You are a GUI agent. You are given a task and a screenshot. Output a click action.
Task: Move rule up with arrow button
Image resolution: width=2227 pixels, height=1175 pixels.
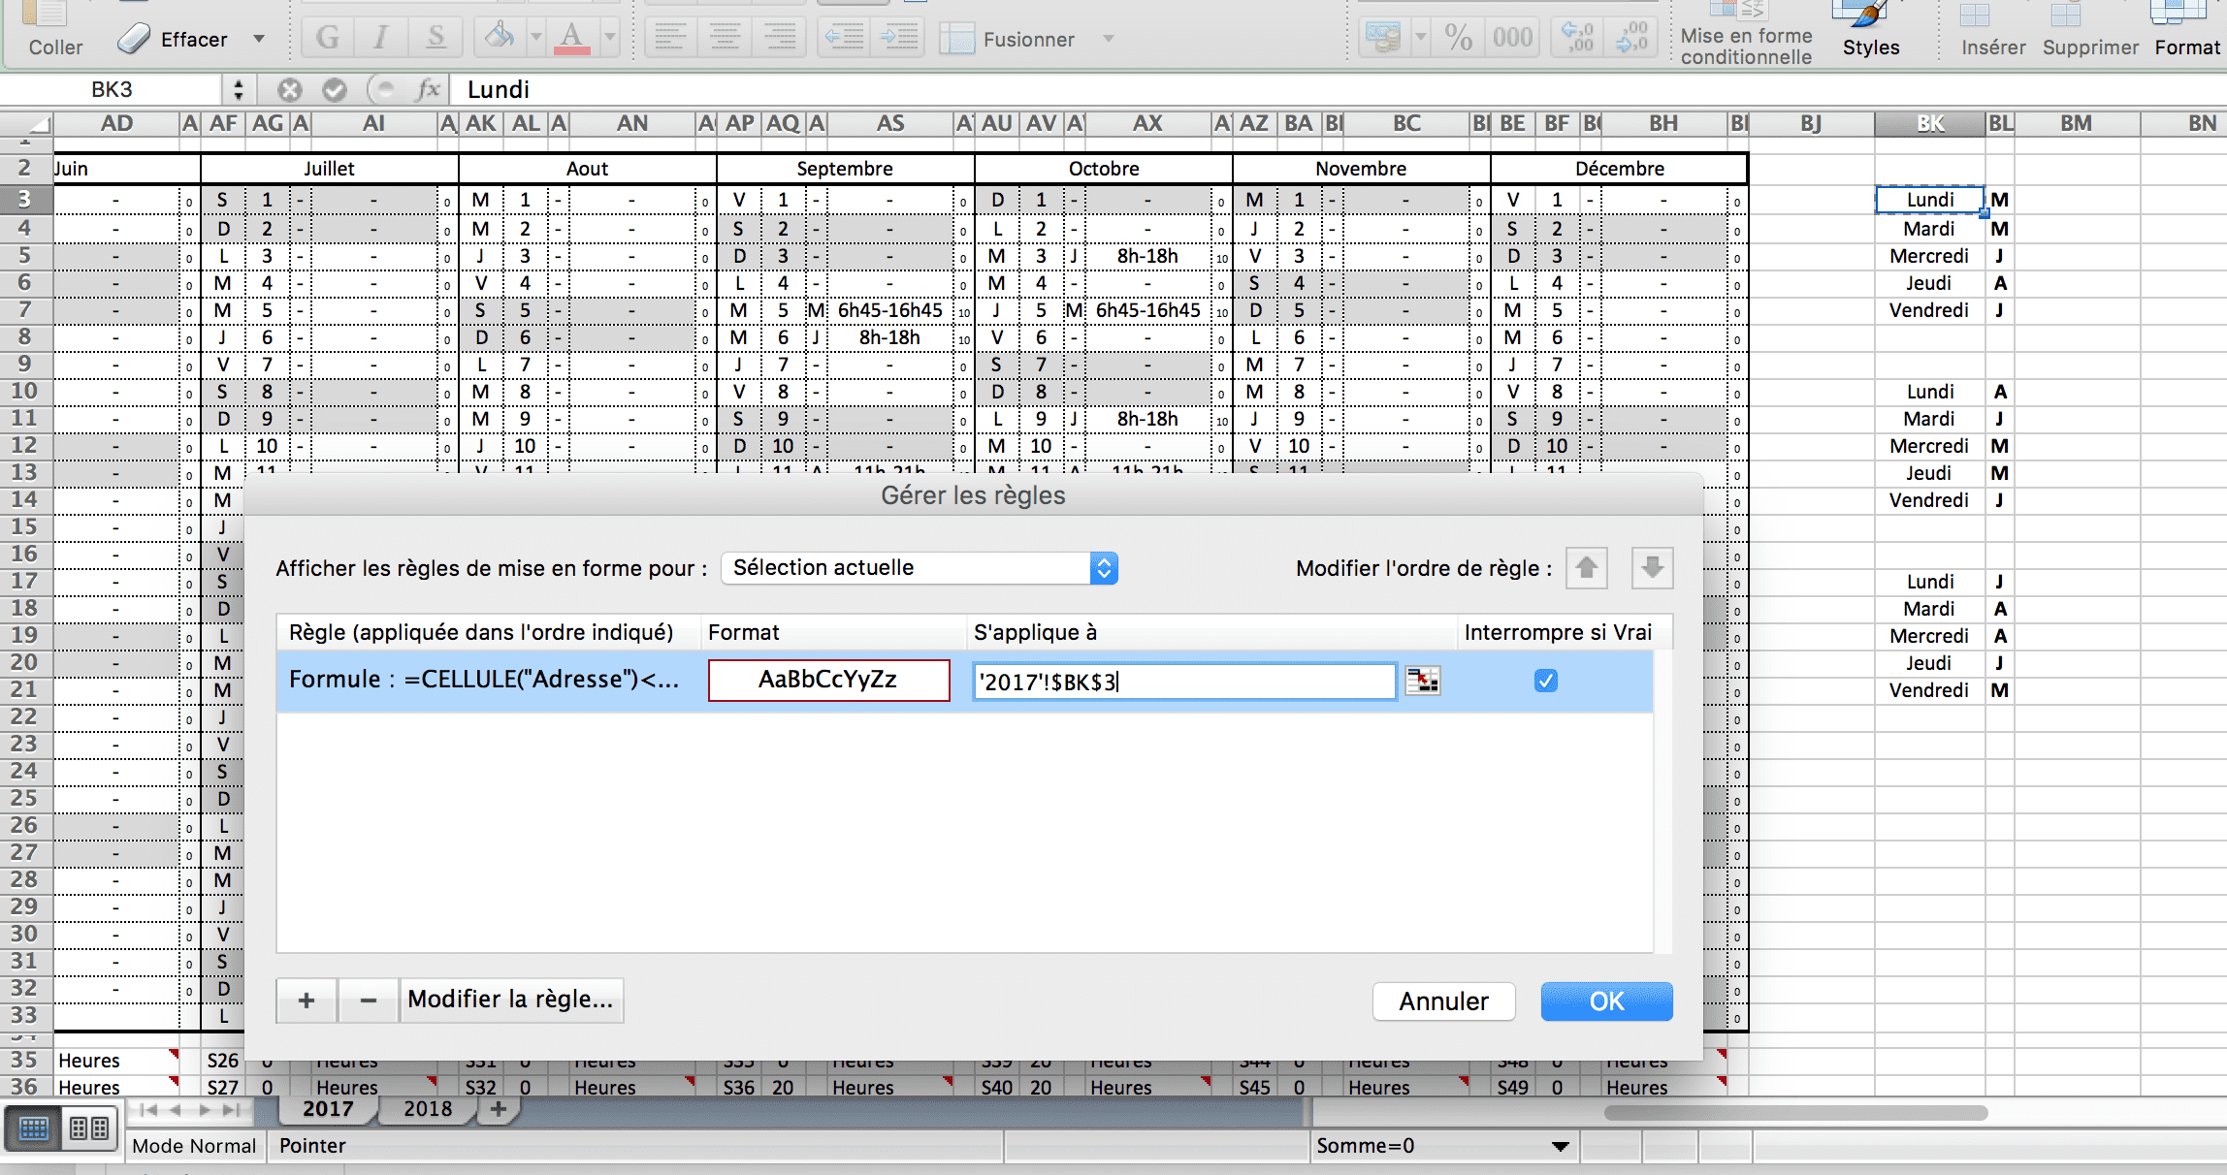coord(1587,568)
